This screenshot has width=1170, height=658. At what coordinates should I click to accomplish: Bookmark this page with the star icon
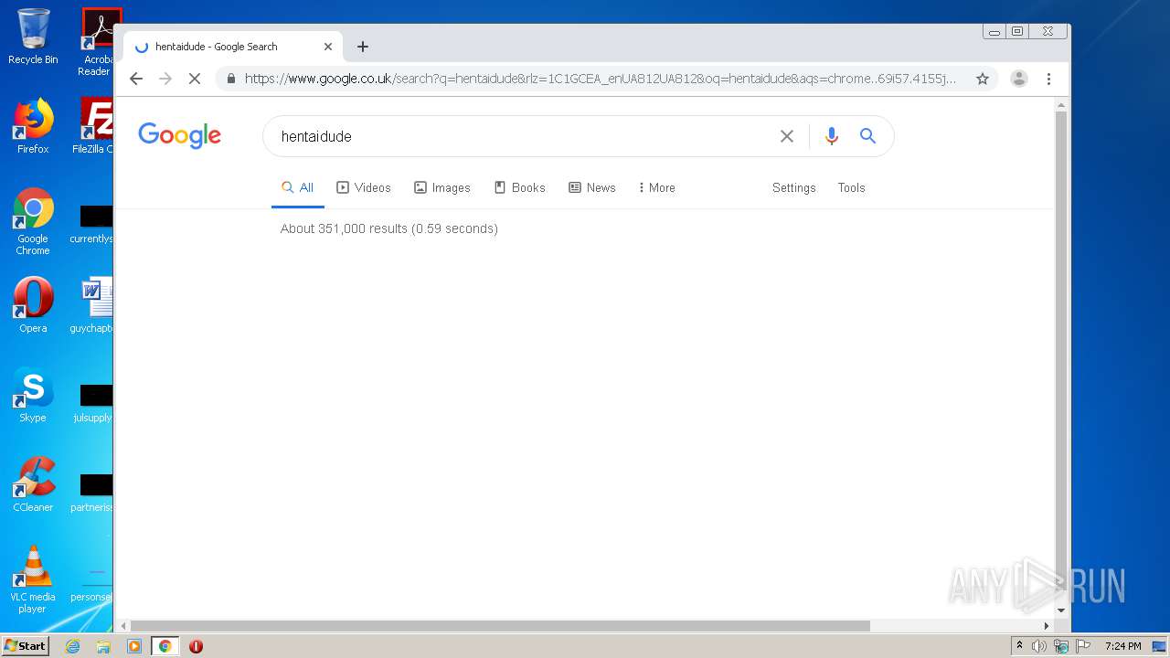click(983, 79)
